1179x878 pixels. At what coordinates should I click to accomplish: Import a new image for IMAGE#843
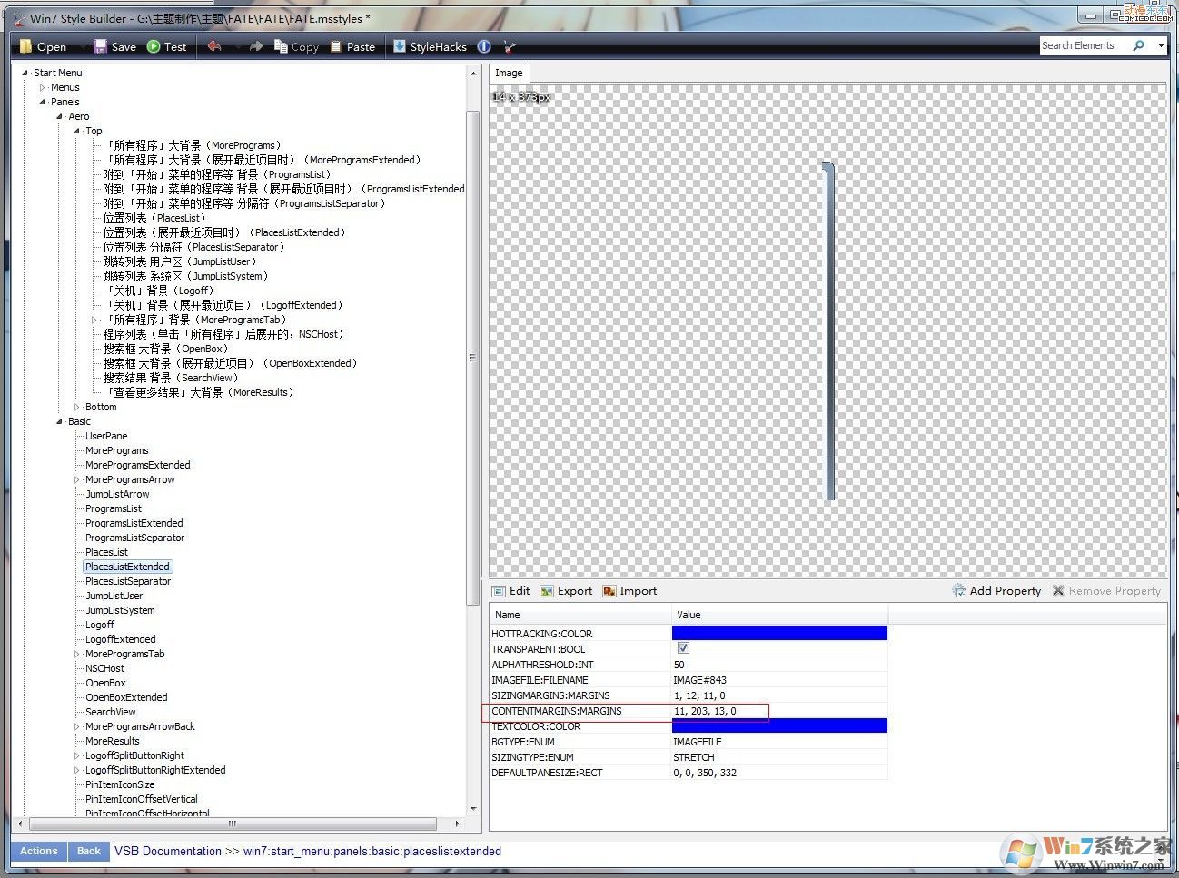(629, 590)
